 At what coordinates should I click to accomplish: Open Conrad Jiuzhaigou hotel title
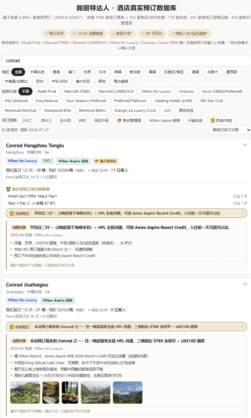click(27, 285)
